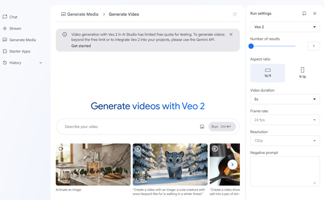Open the Veo 2 model dropdown
Image resolution: width=324 pixels, height=200 pixels.
tap(285, 27)
